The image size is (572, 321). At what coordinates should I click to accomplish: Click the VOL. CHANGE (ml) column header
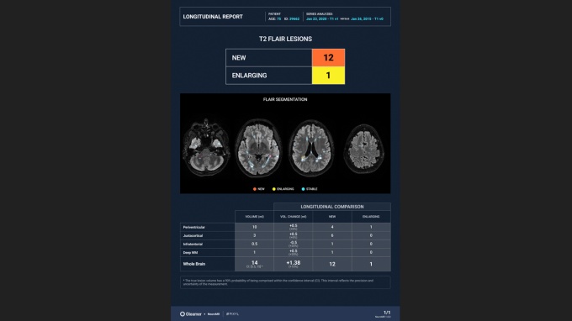(x=294, y=217)
